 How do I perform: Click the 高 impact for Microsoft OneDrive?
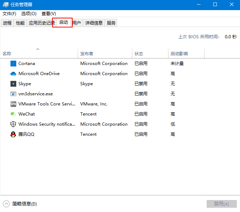click(173, 74)
